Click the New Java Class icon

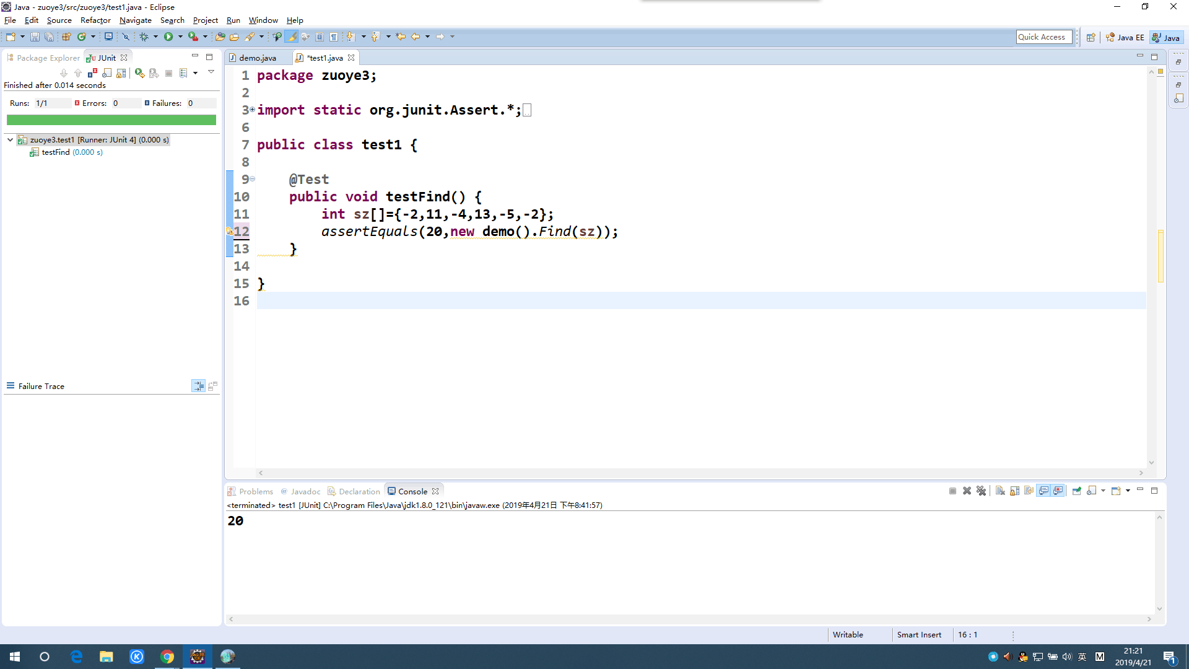click(81, 37)
